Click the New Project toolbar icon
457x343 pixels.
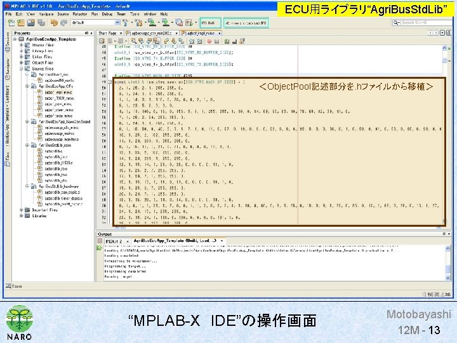click(x=21, y=22)
